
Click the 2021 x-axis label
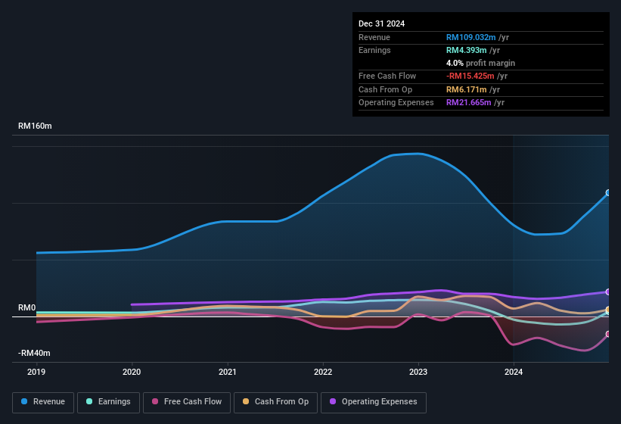click(228, 372)
